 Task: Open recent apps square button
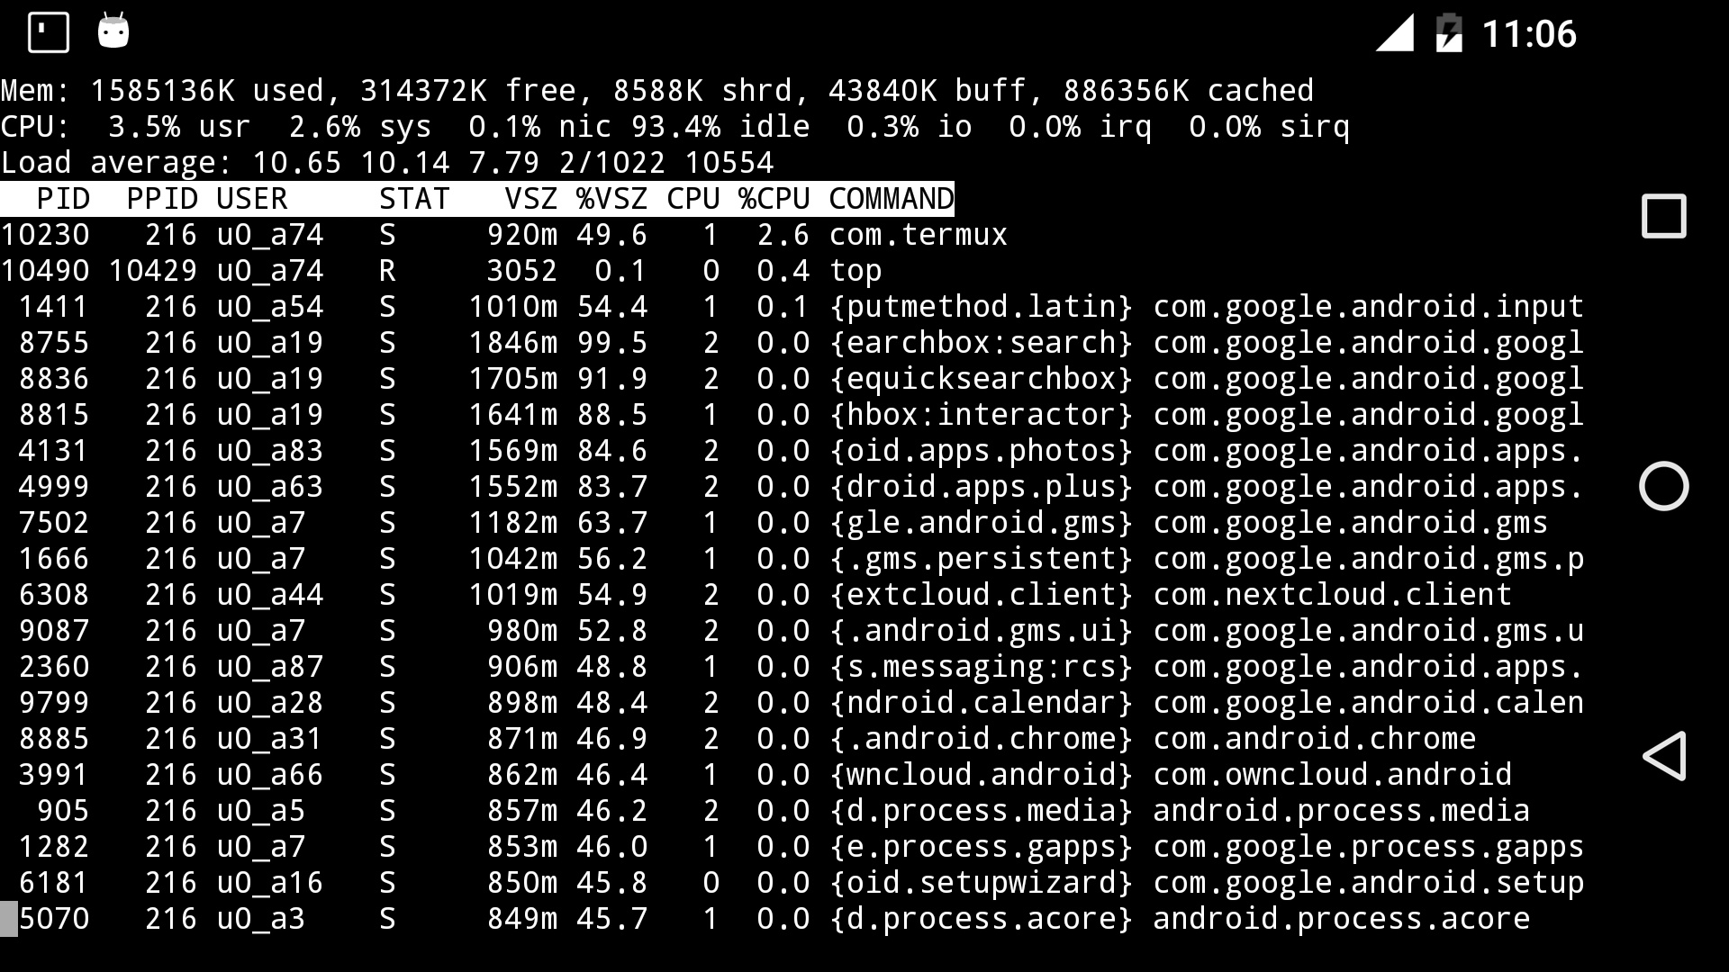1663,216
